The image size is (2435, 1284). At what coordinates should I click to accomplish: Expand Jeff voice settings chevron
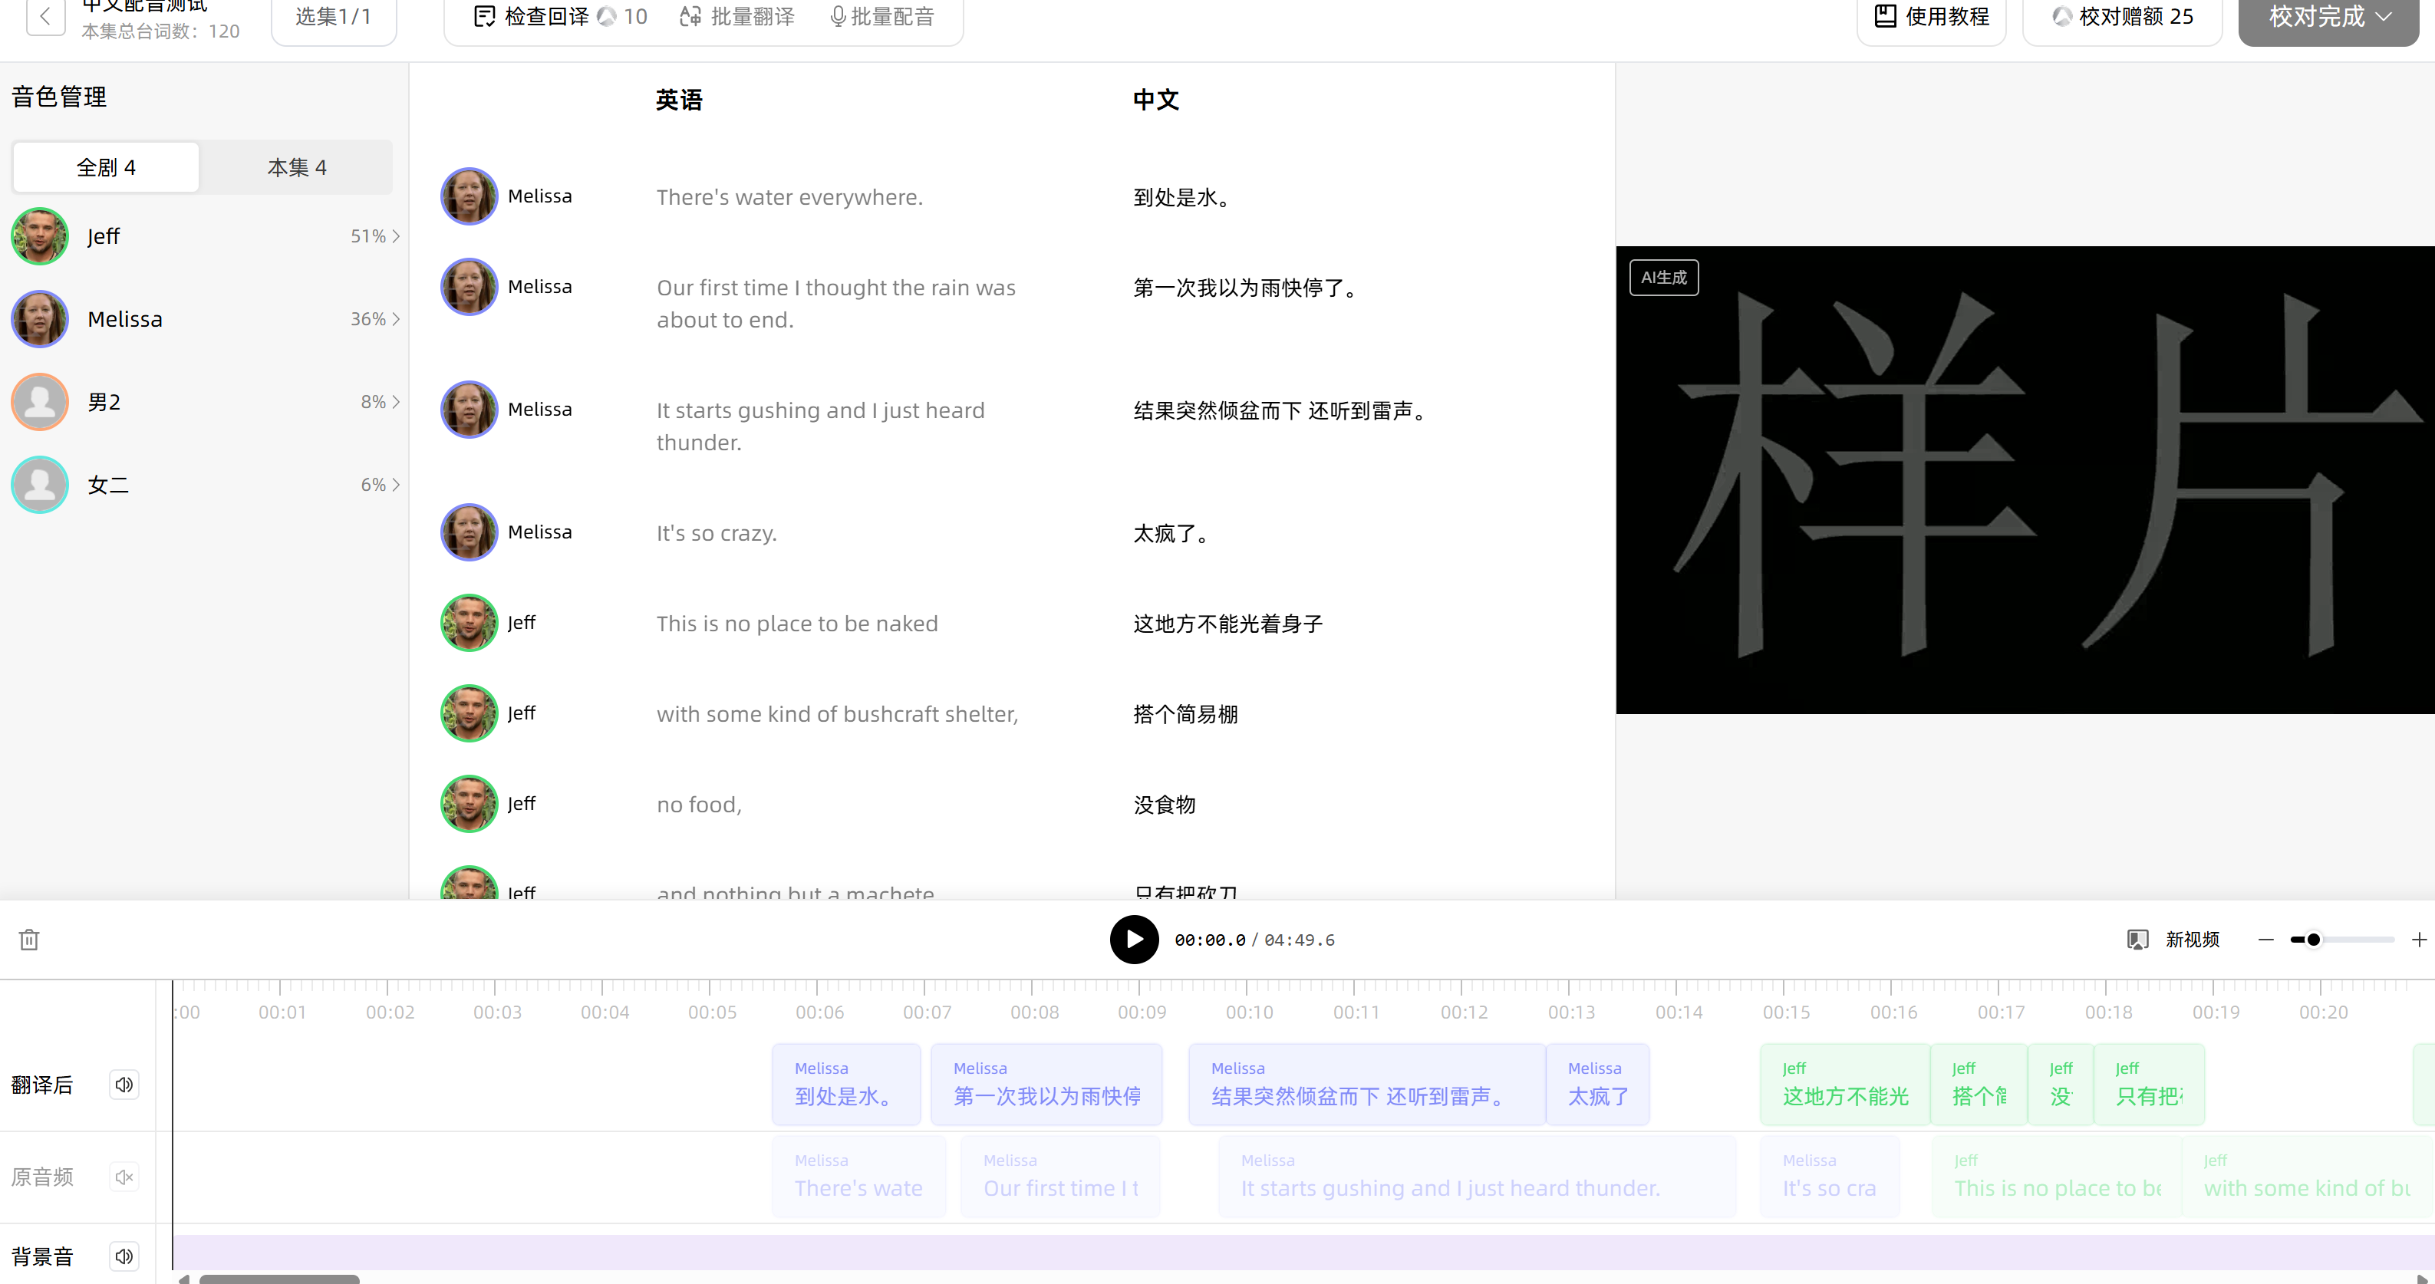coord(396,236)
